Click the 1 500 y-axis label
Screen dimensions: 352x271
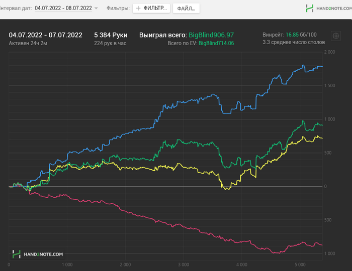point(329,85)
